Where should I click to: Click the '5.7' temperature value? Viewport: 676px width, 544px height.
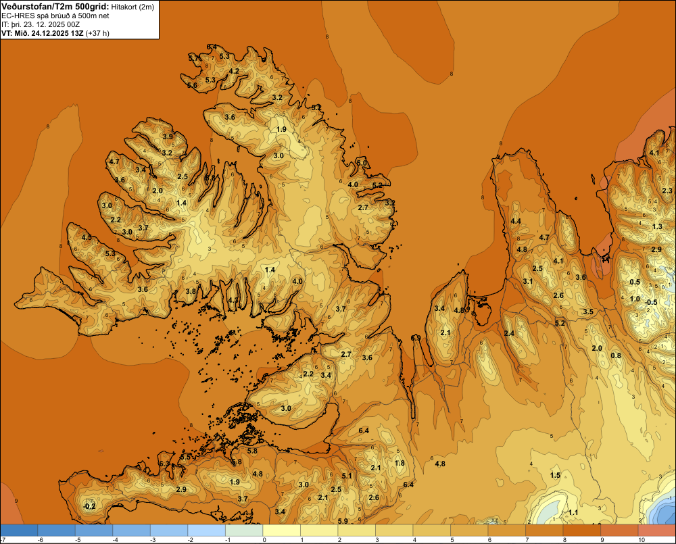coord(193,57)
